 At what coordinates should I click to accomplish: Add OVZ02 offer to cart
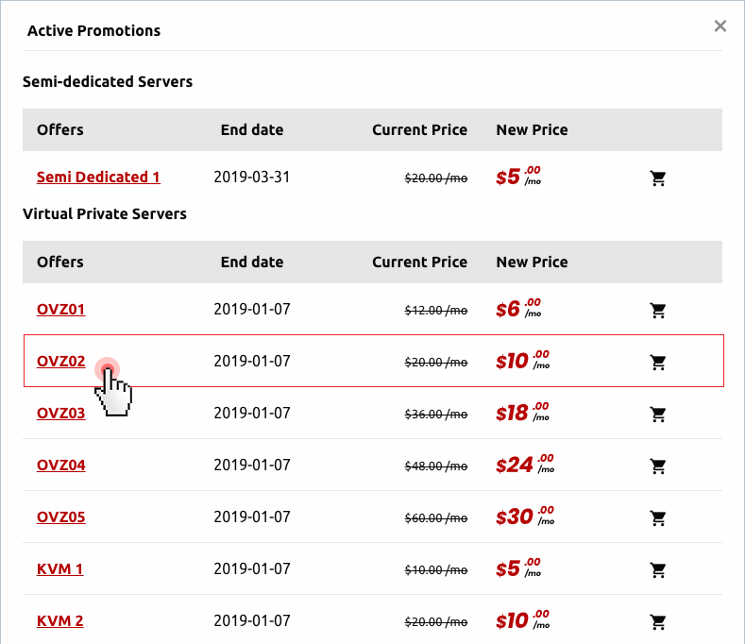point(658,363)
